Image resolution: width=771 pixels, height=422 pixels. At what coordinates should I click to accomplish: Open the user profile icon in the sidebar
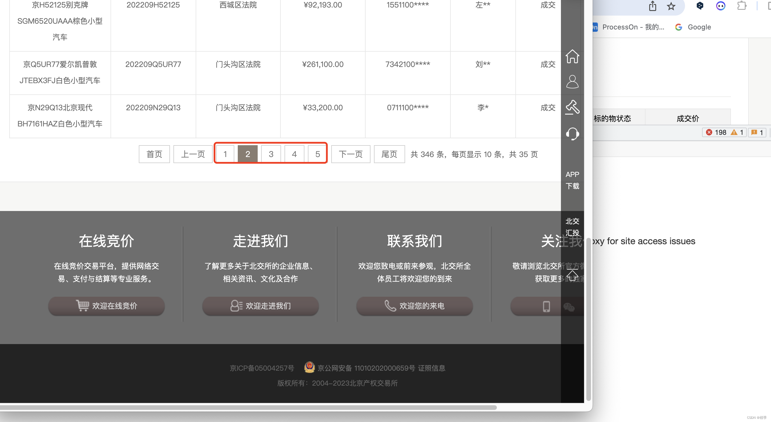[x=572, y=81]
